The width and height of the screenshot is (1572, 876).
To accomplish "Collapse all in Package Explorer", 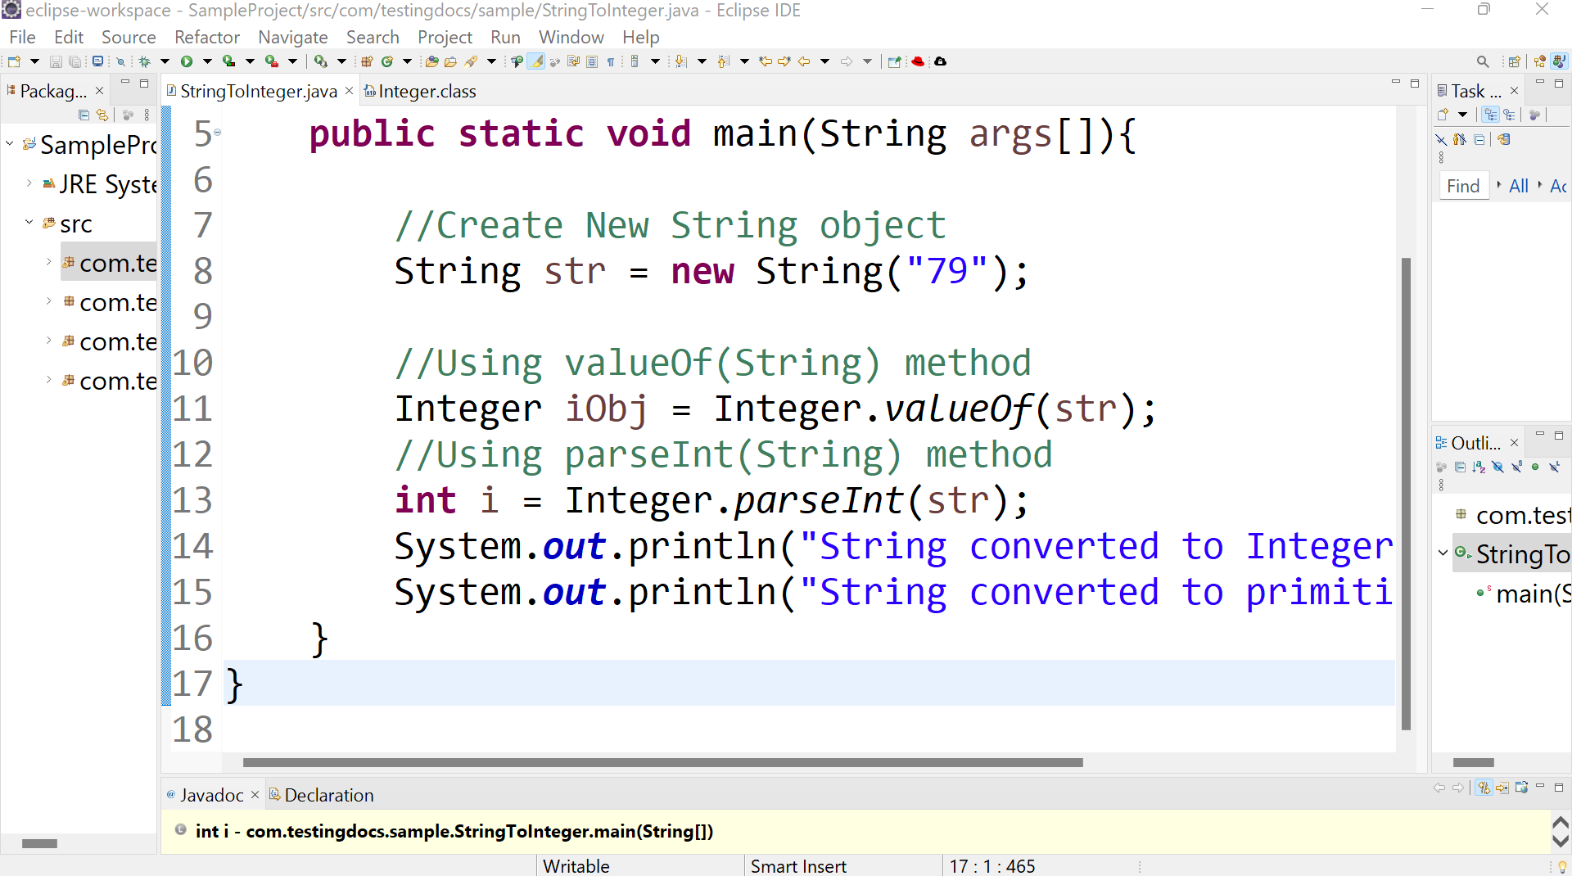I will pos(84,115).
